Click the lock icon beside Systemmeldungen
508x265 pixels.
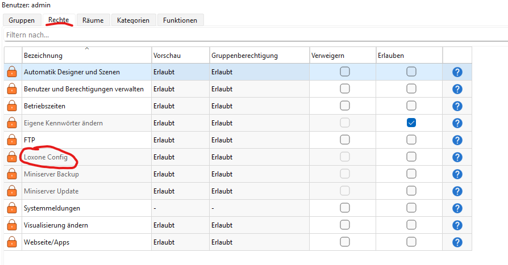(12, 208)
